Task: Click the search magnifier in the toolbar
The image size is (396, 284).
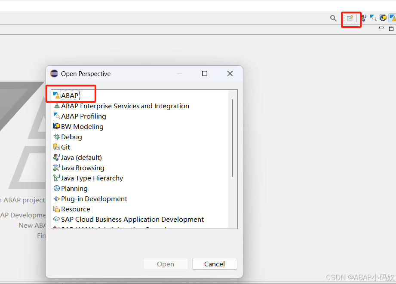Action: 333,18
